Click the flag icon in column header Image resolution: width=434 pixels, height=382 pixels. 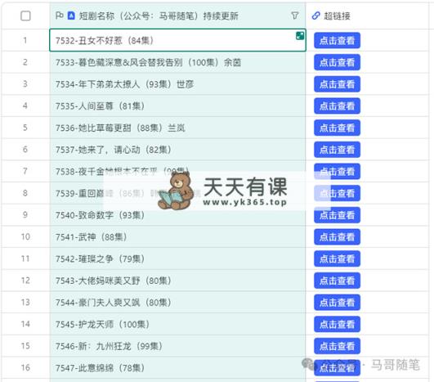tap(59, 16)
